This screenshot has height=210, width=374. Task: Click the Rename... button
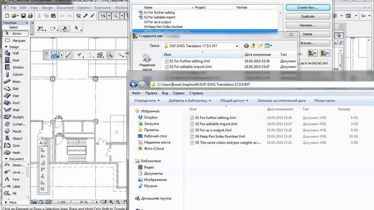coord(308,25)
